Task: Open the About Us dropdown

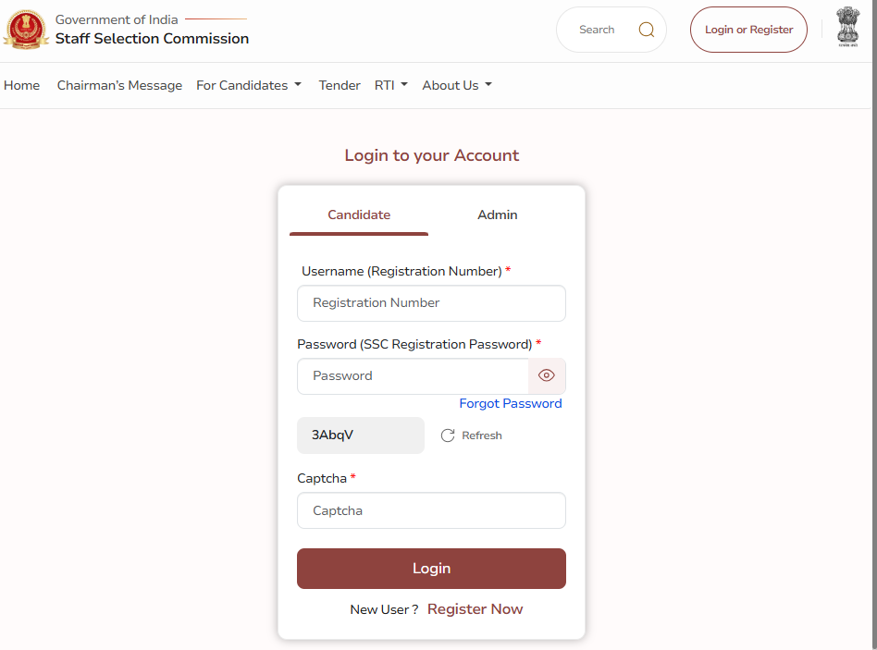Action: [x=457, y=85]
